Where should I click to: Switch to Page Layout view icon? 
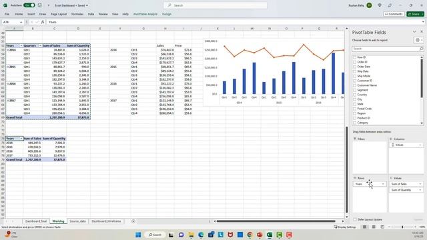(374, 227)
